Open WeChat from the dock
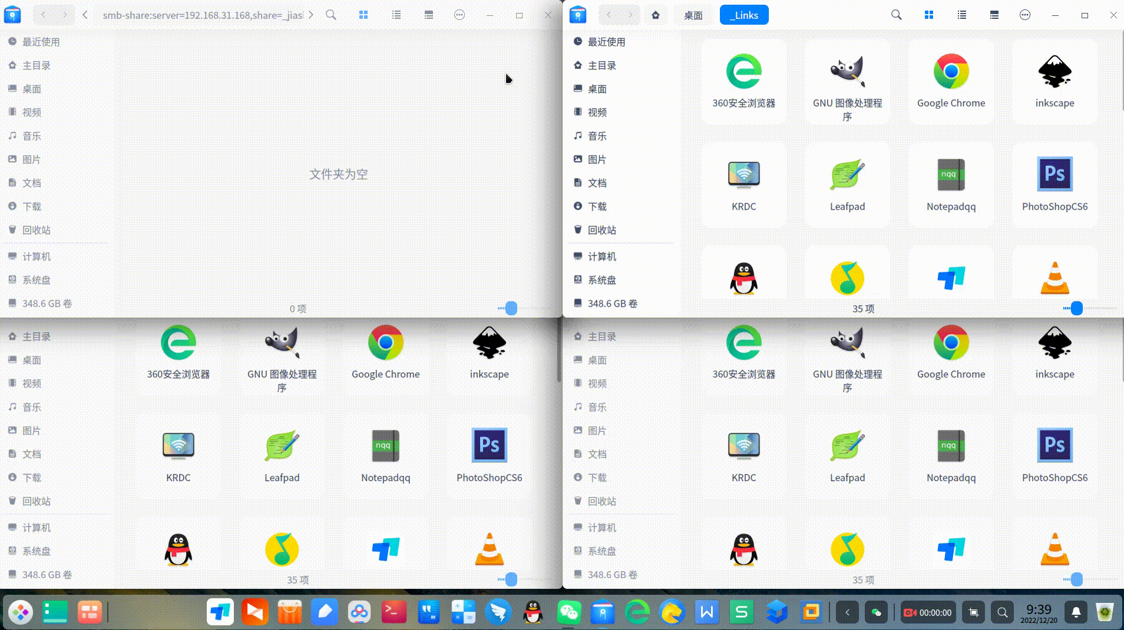 pyautogui.click(x=568, y=612)
